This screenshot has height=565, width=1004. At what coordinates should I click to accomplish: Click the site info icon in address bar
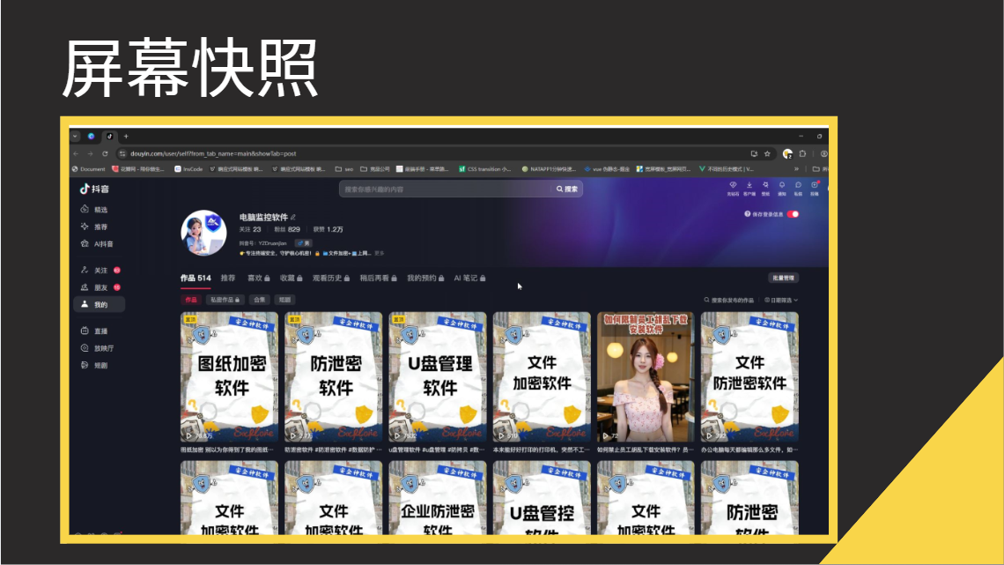pos(122,153)
